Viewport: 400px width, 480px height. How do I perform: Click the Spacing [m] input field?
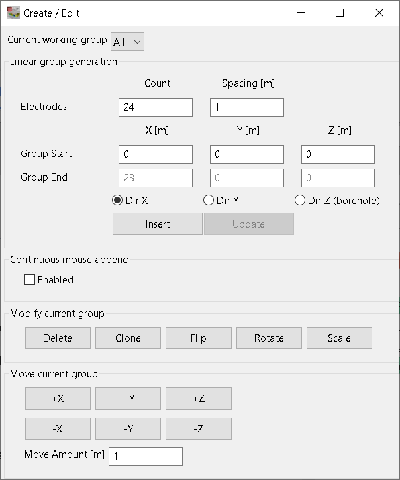pyautogui.click(x=247, y=107)
